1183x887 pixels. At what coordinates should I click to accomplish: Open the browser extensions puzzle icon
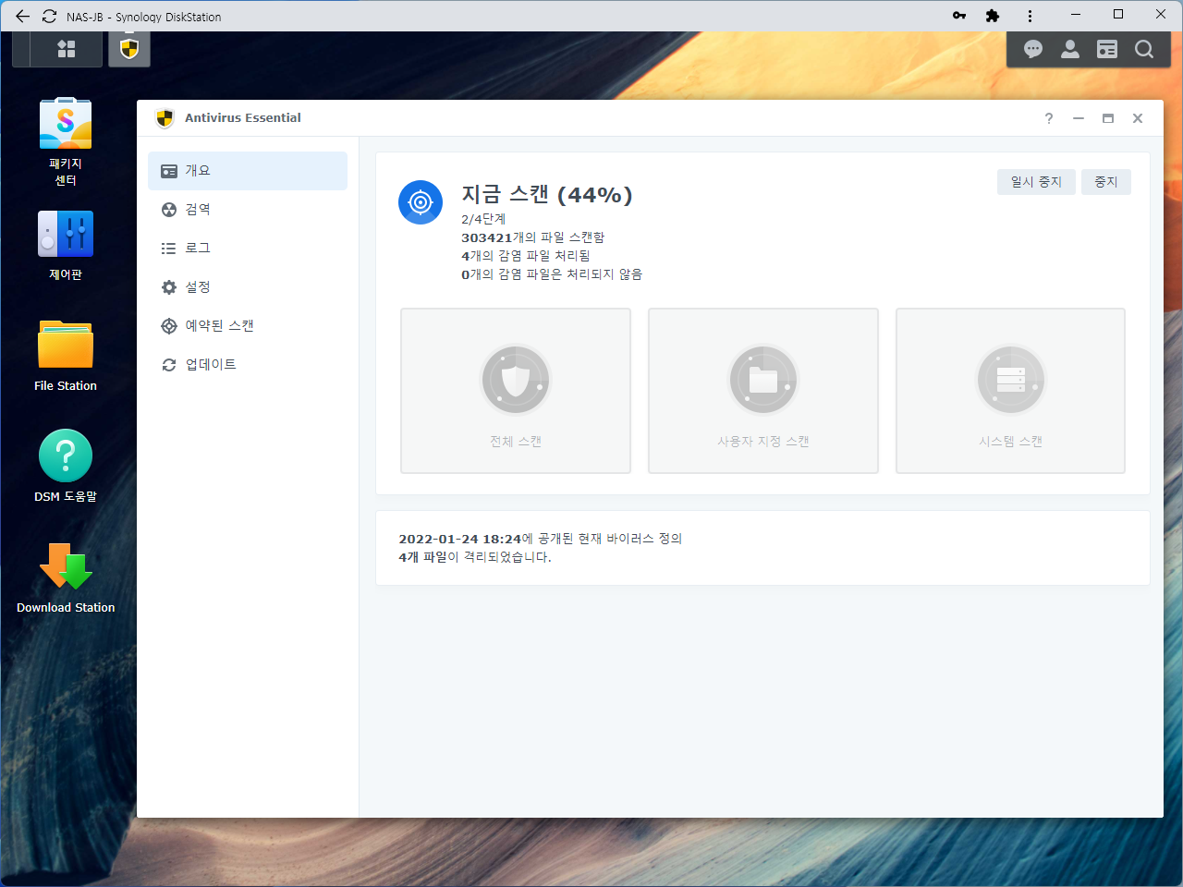pyautogui.click(x=993, y=16)
